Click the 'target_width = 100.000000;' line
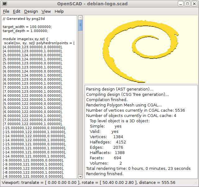199x187 pixels. [x=27, y=27]
